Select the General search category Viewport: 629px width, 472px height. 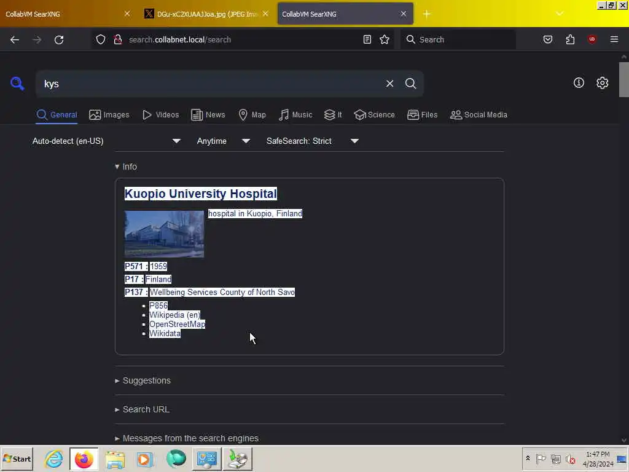(57, 115)
